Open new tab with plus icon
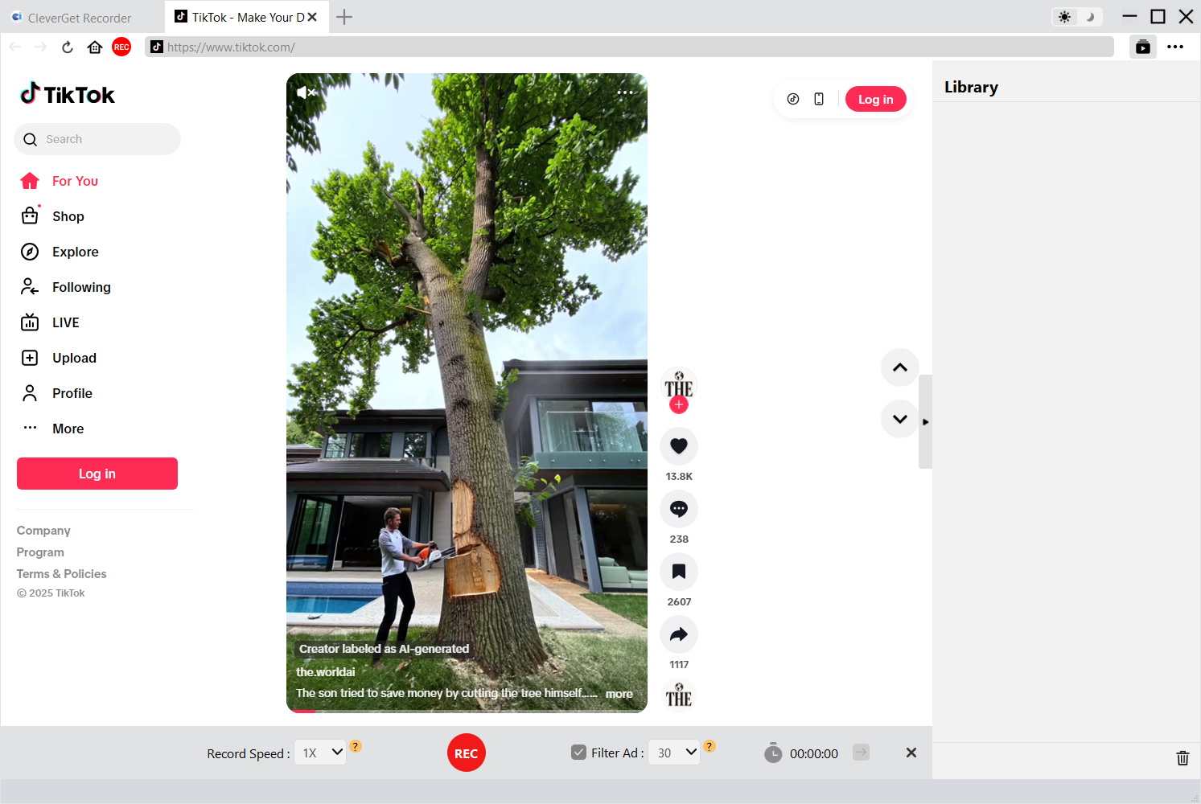 [x=344, y=17]
